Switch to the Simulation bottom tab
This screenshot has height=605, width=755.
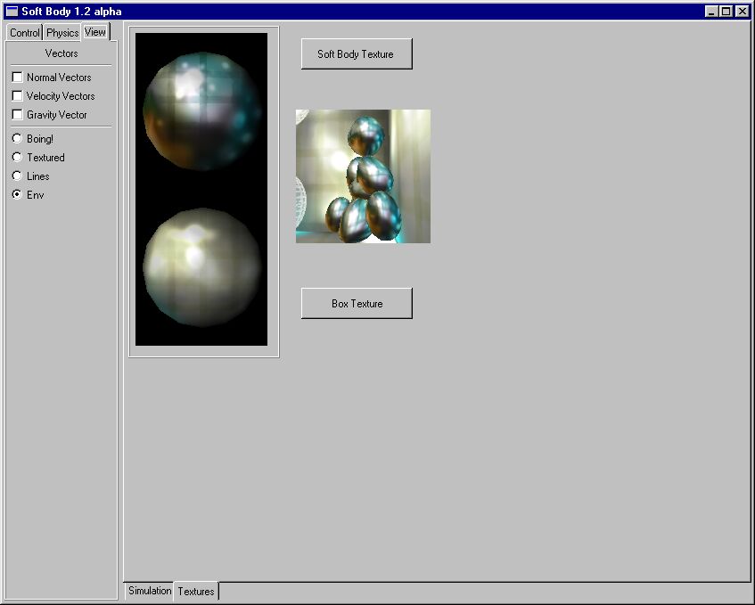coord(149,591)
